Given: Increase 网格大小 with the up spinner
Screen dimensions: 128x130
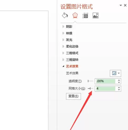Looking at the screenshot, I should [x=119, y=87].
